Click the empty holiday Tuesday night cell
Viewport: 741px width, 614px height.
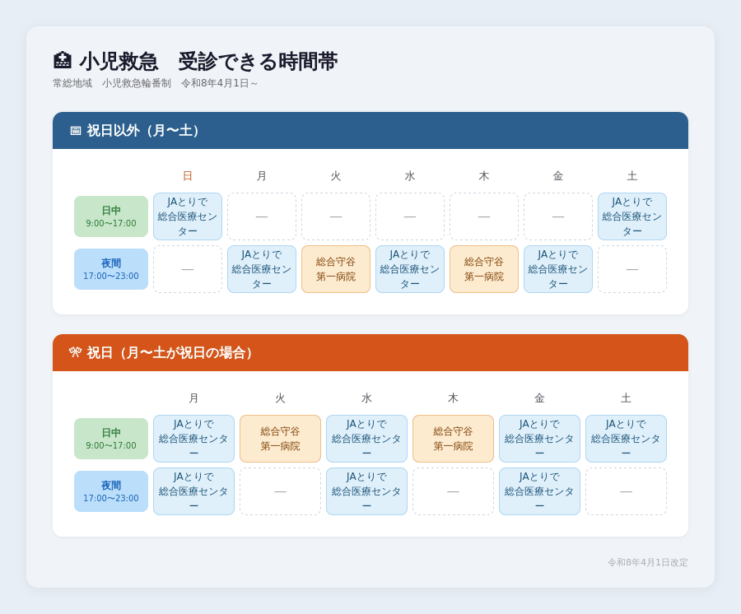[x=280, y=491]
